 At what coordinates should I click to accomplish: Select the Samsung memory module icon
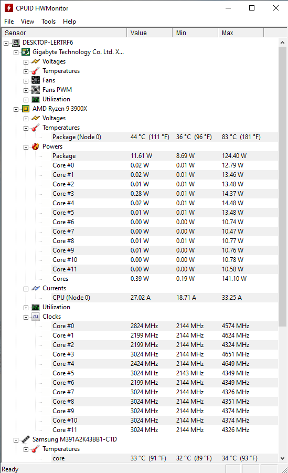(x=26, y=439)
